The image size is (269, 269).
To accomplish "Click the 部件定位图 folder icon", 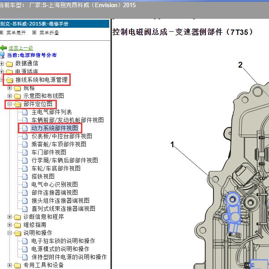I will (x=17, y=104).
